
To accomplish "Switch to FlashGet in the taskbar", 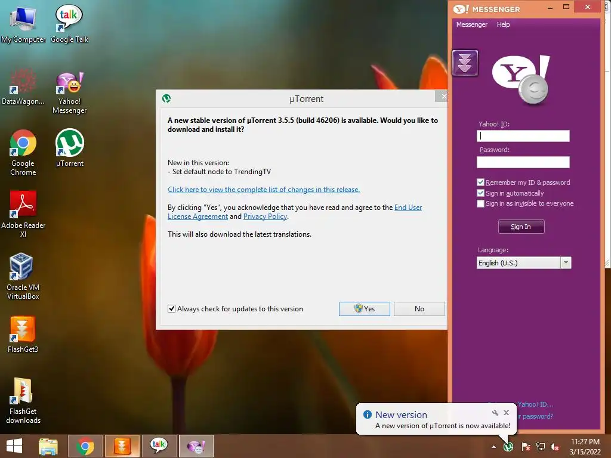I will tap(122, 446).
